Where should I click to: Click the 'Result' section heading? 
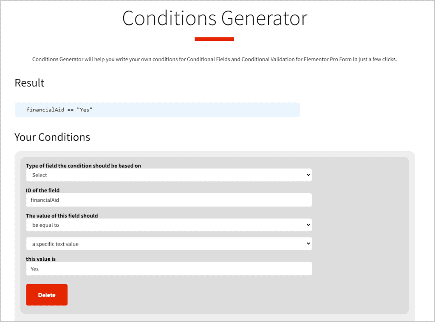[29, 83]
